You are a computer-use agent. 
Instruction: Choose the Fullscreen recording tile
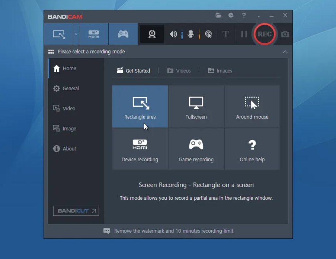point(196,107)
